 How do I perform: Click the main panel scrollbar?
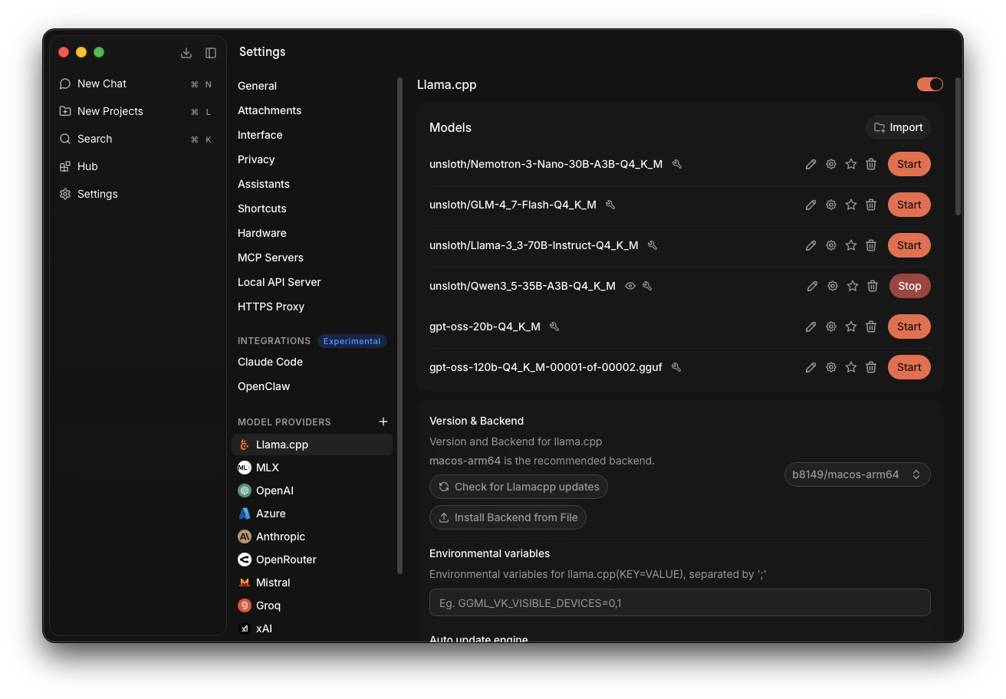click(958, 146)
